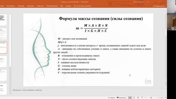The height and width of the screenshot is (99, 176).
Task: Select the second slide thumbnail in panel
Action: [3, 34]
